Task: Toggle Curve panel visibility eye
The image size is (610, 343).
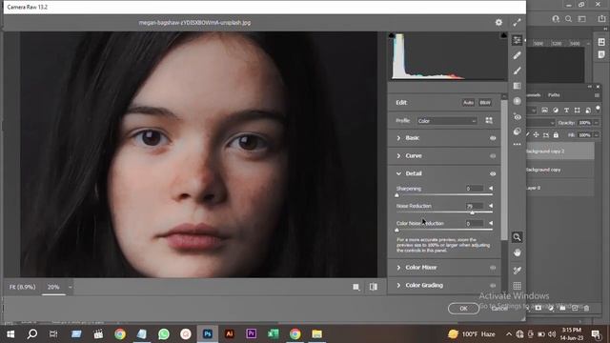Action: [493, 156]
